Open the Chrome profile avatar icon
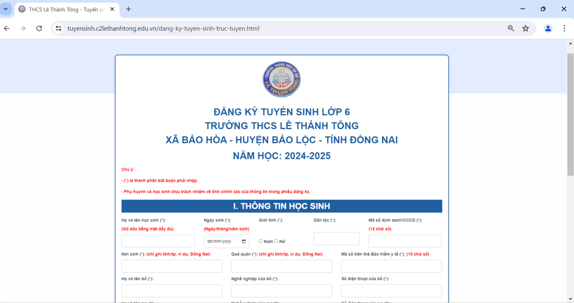This screenshot has width=574, height=303. tap(548, 28)
